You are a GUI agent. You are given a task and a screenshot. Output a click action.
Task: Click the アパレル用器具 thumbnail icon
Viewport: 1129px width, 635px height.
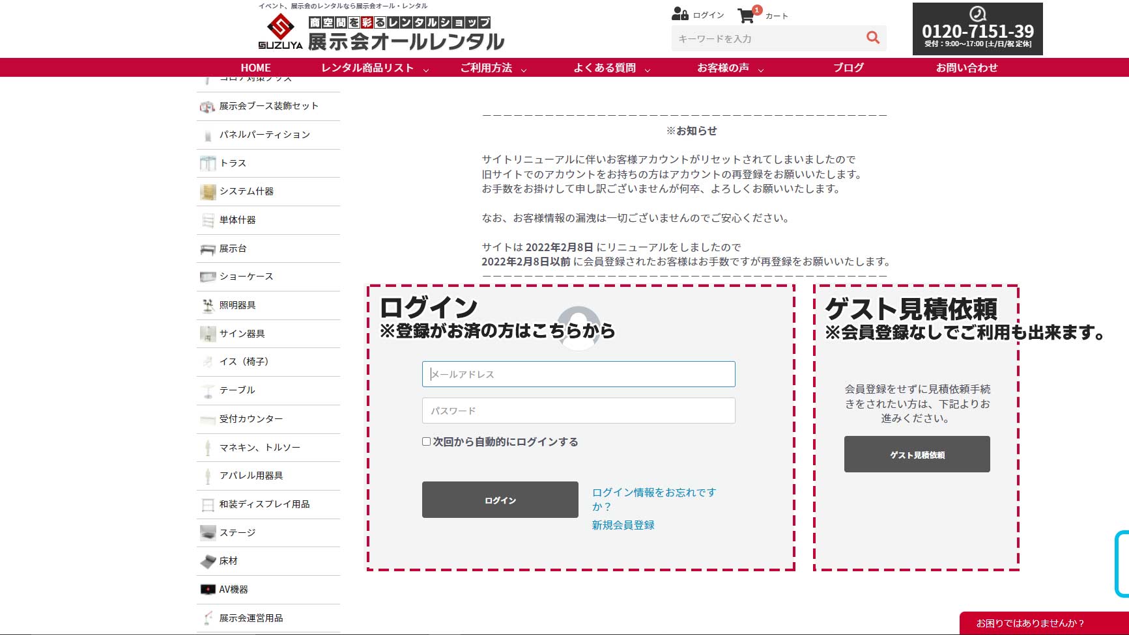click(207, 476)
